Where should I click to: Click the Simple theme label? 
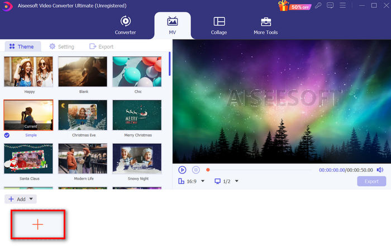click(x=31, y=135)
